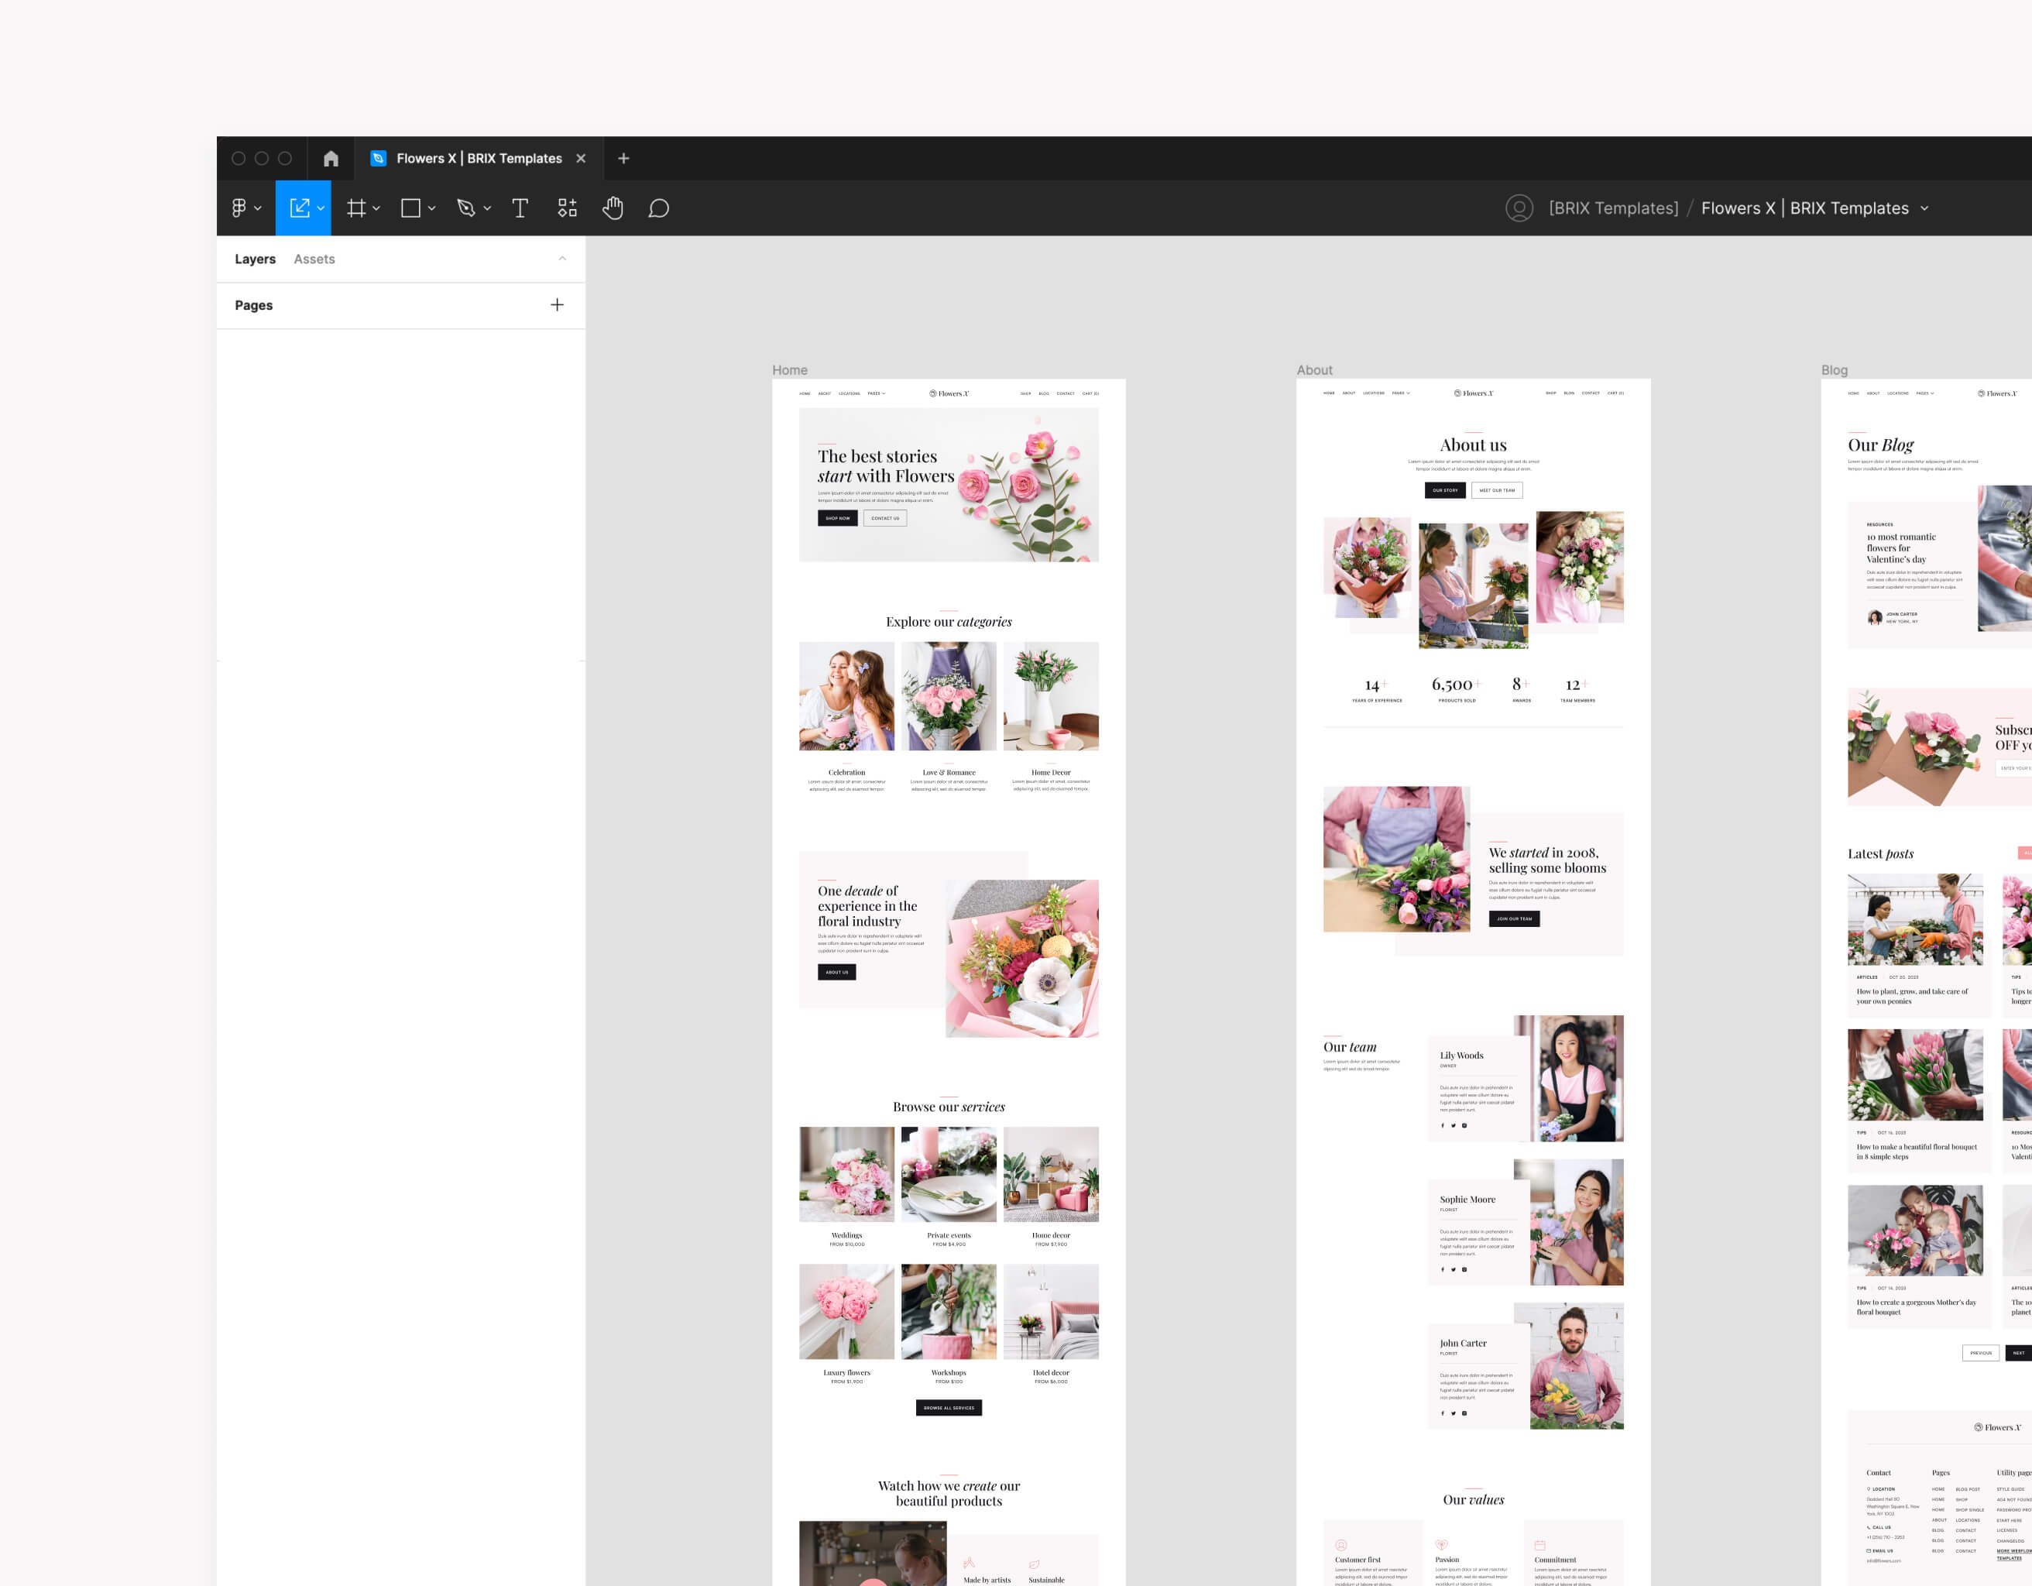Select the About frame label
Viewport: 2032px width, 1586px height.
pos(1315,370)
